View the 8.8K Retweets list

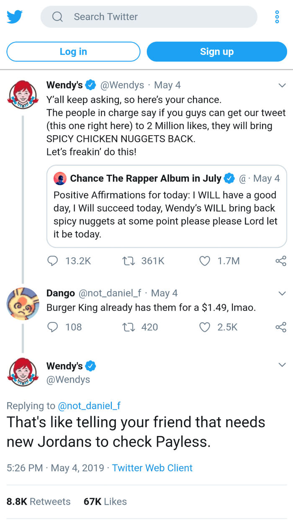point(39,501)
